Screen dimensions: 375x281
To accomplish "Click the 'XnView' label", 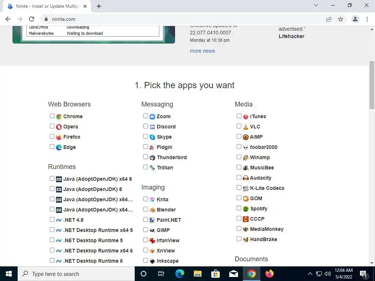I will pos(166,251).
